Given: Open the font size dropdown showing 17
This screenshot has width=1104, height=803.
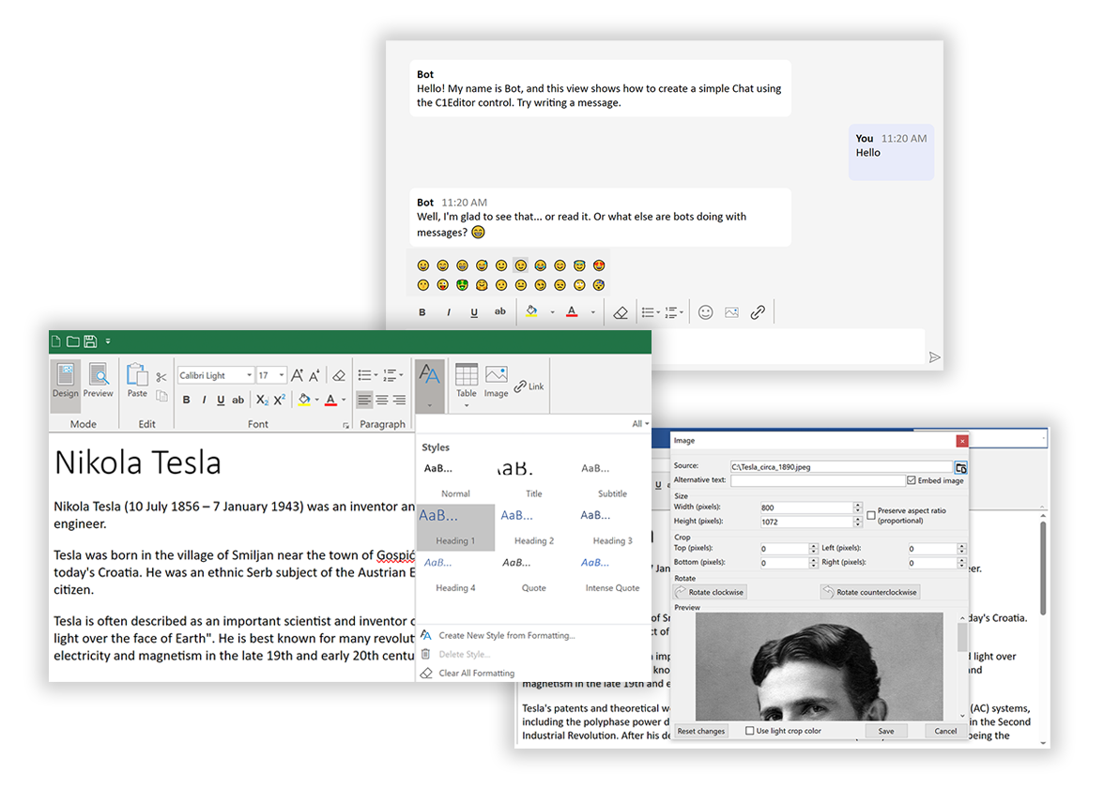Looking at the screenshot, I should [x=281, y=374].
